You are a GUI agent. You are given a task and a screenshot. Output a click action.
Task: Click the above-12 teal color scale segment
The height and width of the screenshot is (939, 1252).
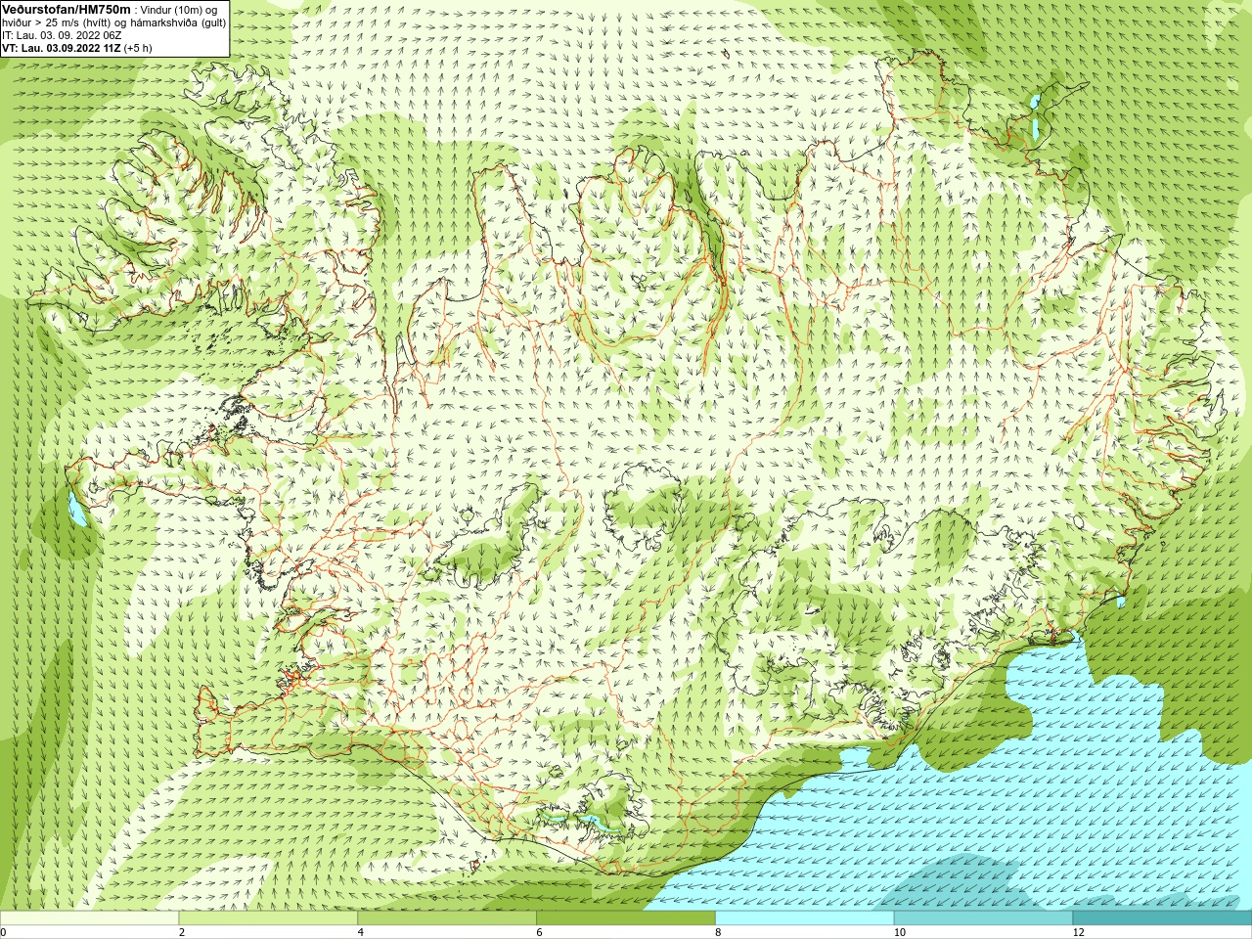click(x=1162, y=918)
